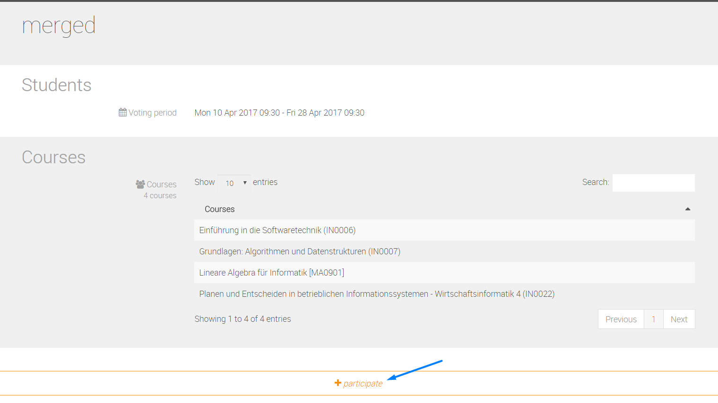Go to page 1 in pagination
The width and height of the screenshot is (718, 403).
point(653,319)
